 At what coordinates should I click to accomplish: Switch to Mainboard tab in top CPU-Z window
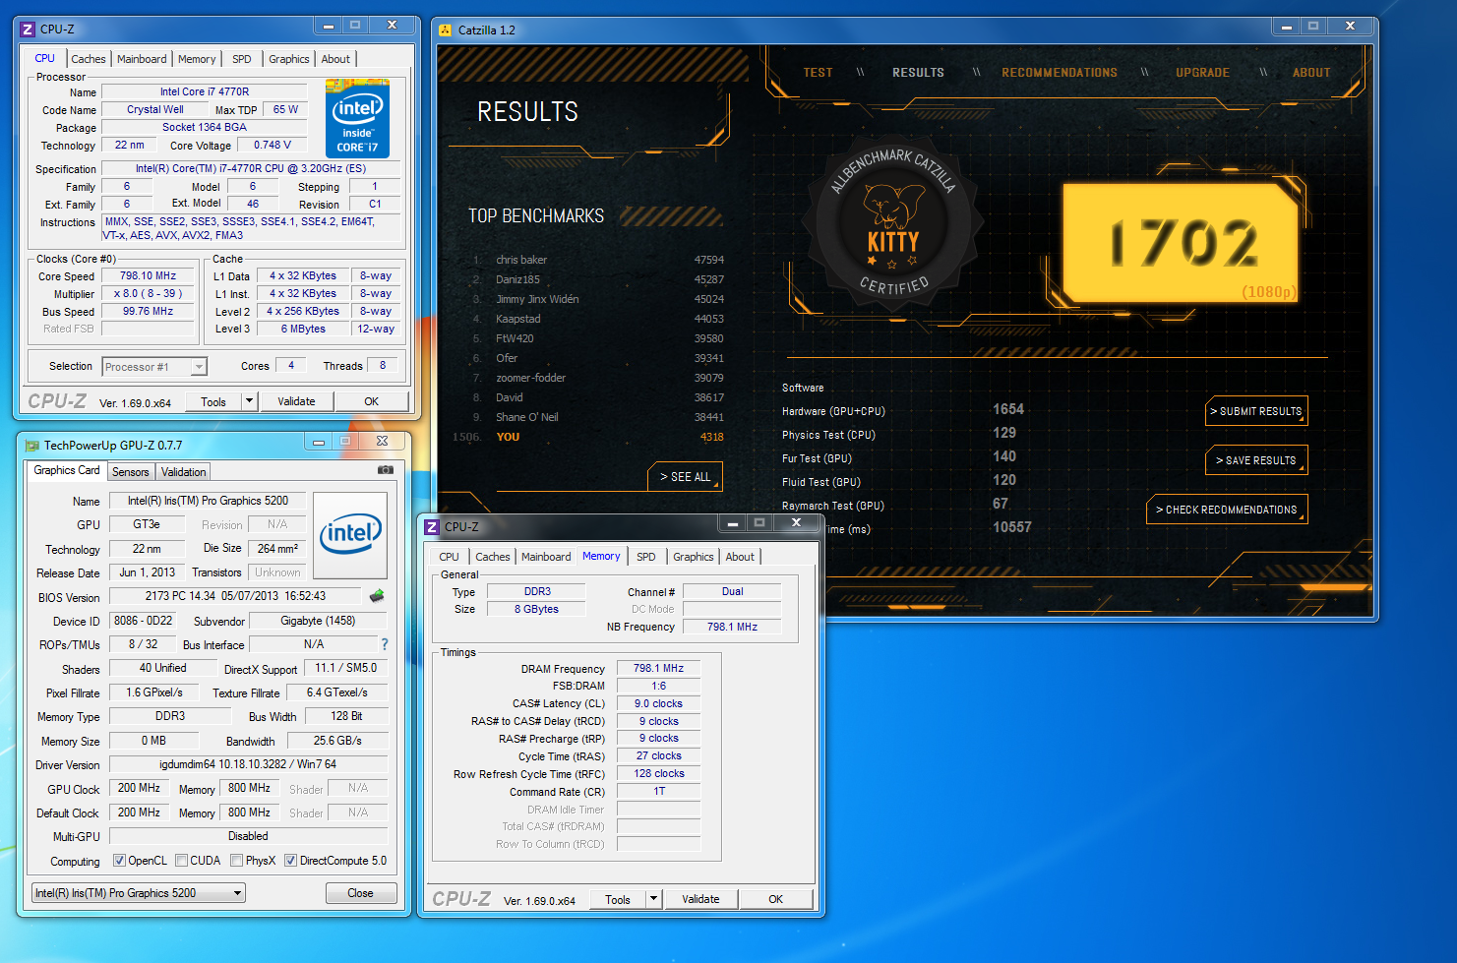(x=142, y=59)
